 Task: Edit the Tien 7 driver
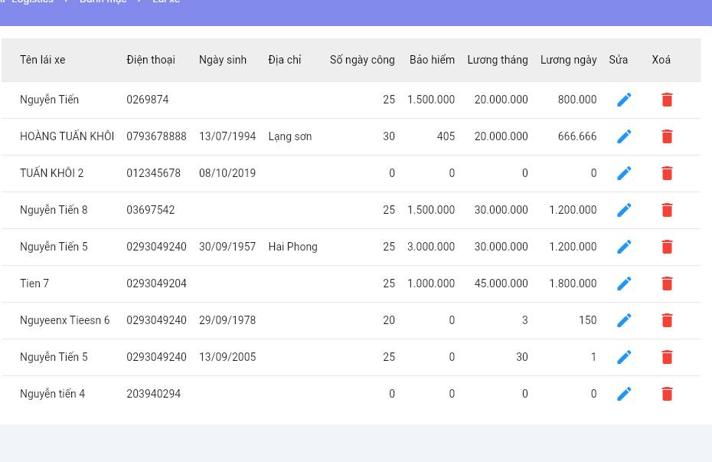click(x=624, y=283)
